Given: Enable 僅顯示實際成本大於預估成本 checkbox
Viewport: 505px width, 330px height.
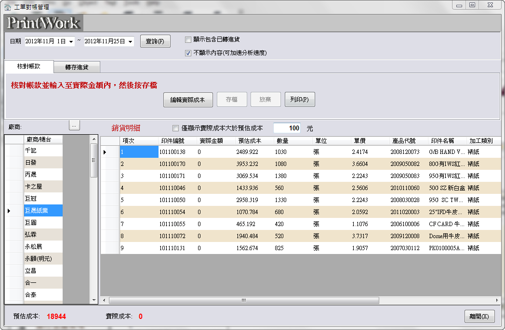Looking at the screenshot, I should 175,128.
